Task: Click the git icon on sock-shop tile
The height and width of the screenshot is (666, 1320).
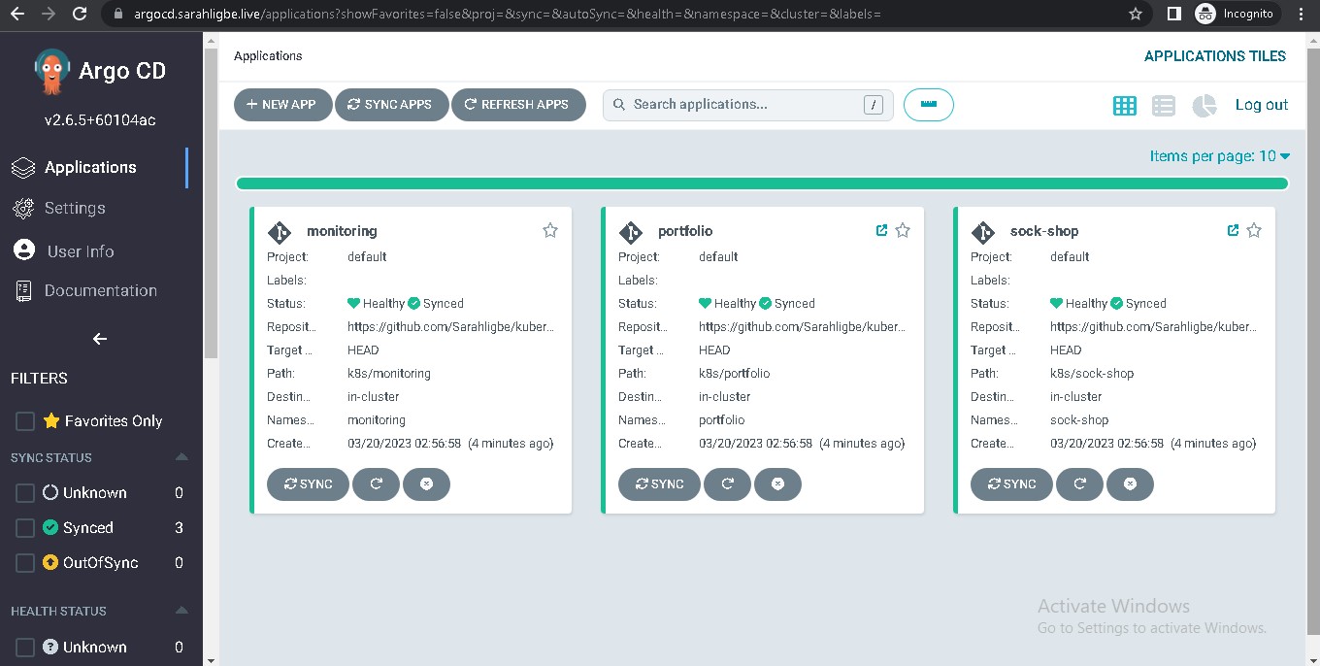Action: (983, 232)
